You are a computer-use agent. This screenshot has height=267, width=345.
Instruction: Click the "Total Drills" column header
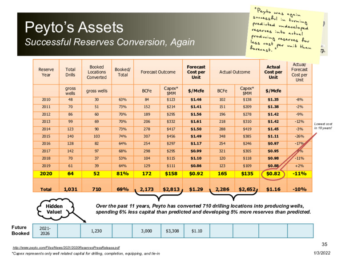coord(70,72)
